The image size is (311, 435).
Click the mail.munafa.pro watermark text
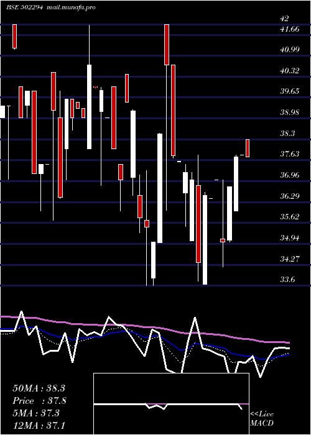70,7
